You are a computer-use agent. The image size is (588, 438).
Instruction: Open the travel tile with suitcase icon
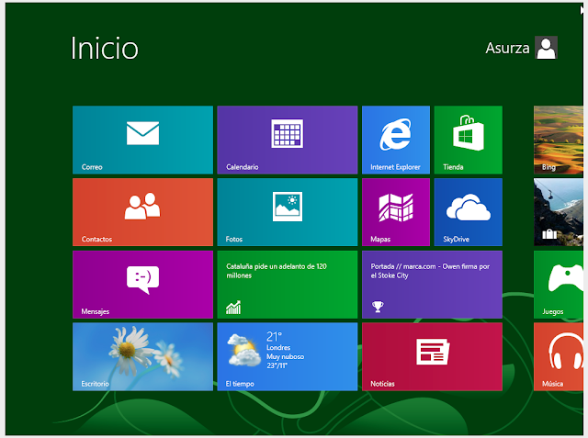point(559,212)
